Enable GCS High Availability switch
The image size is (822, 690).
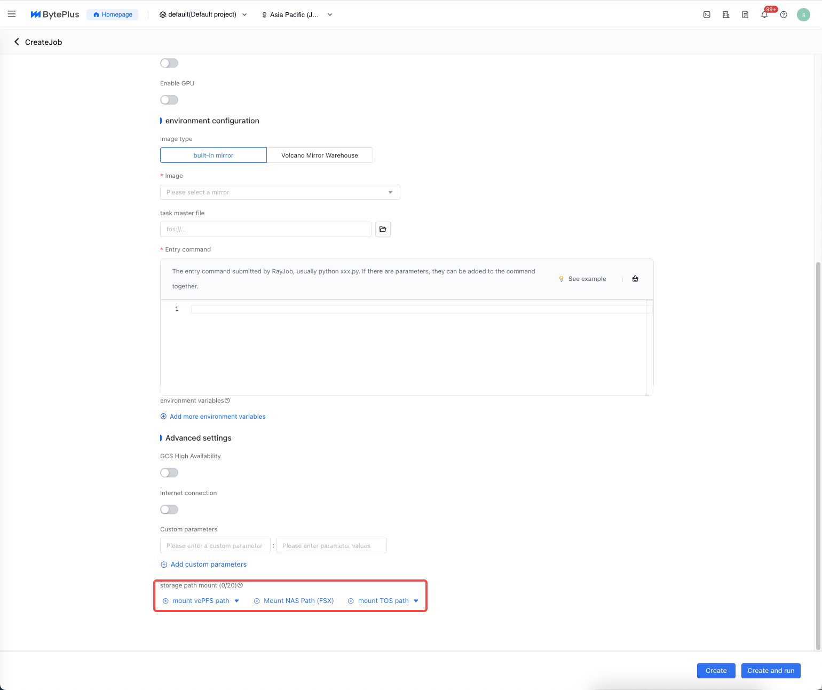click(169, 473)
